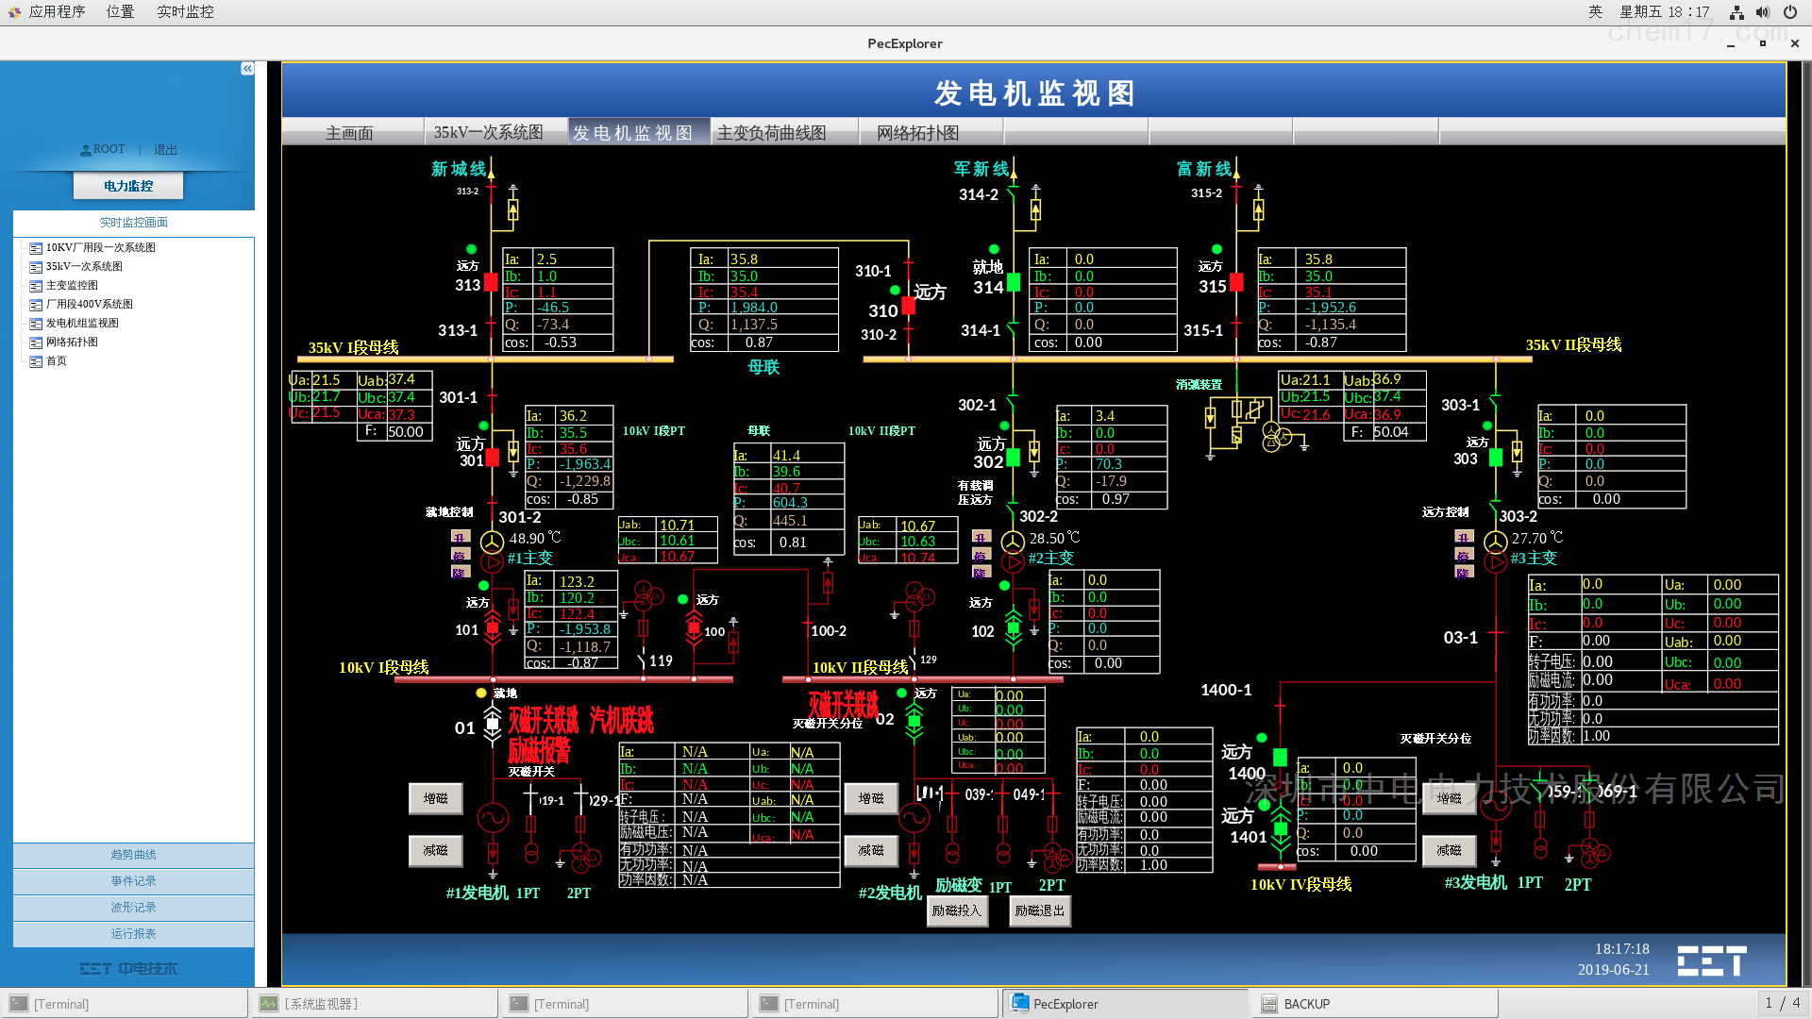Select 厂用段400V系统图 tree item

(x=89, y=305)
